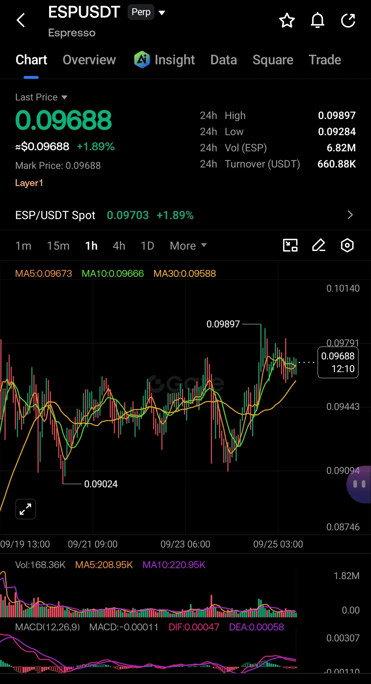
Task: Tap the Vol:168.36K volume label
Action: click(x=40, y=565)
